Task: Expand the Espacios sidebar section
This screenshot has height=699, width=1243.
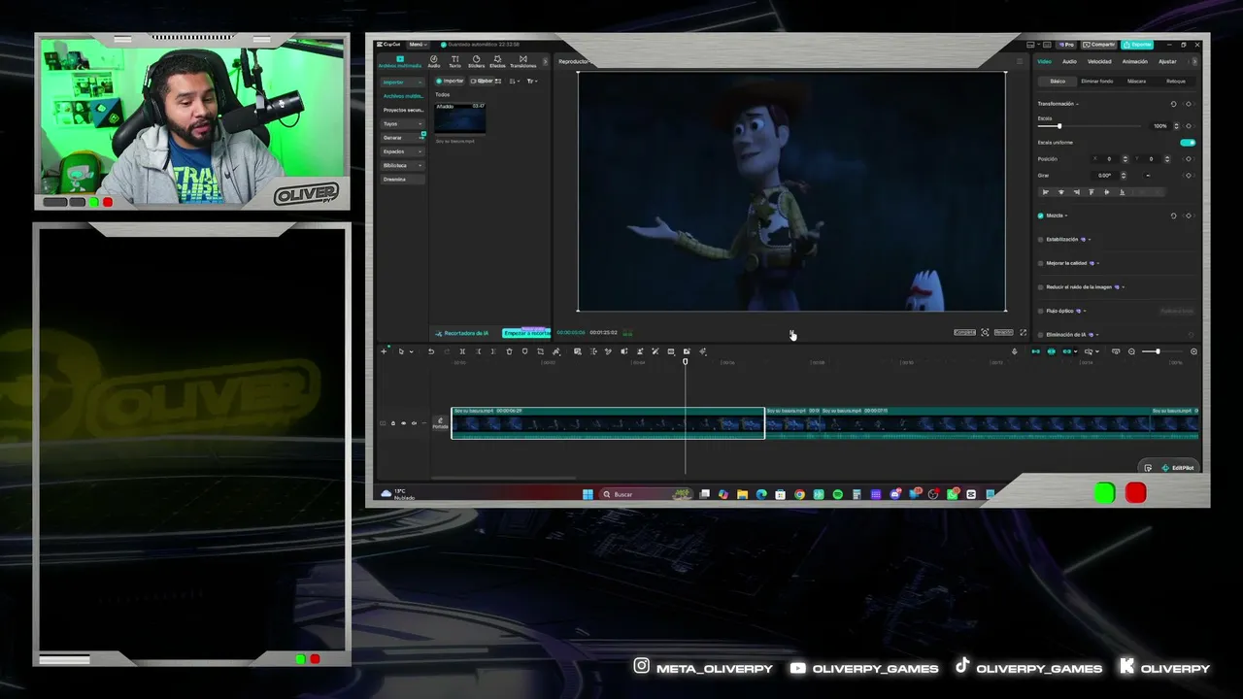Action: click(x=402, y=151)
